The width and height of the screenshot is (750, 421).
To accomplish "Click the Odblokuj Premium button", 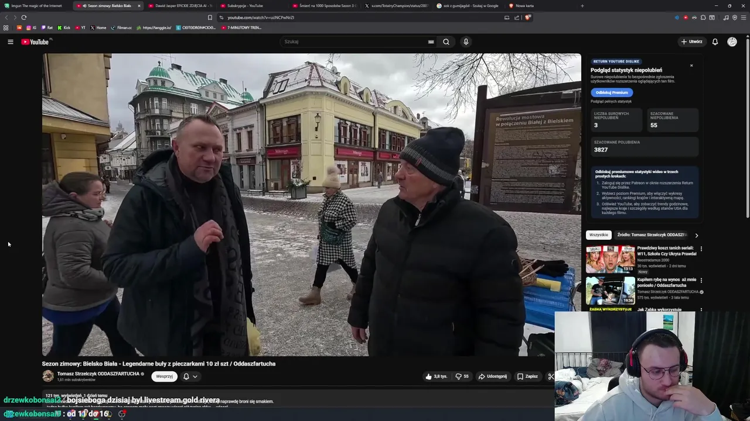I will 612,92.
